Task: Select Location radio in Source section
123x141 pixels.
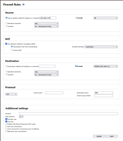Action: click(x=6, y=26)
